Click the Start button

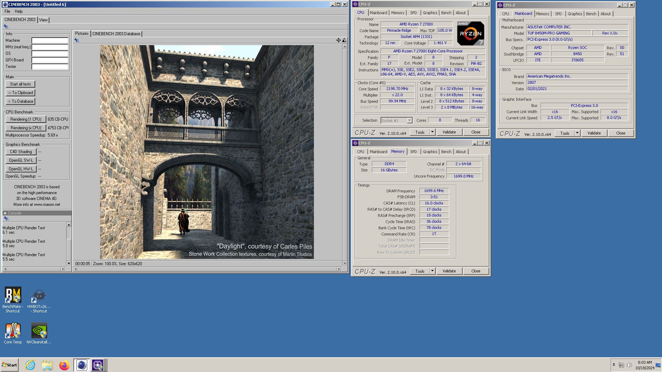point(10,365)
